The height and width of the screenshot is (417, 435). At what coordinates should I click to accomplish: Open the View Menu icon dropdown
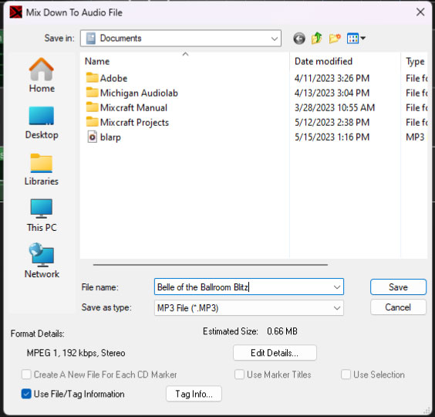pyautogui.click(x=356, y=39)
